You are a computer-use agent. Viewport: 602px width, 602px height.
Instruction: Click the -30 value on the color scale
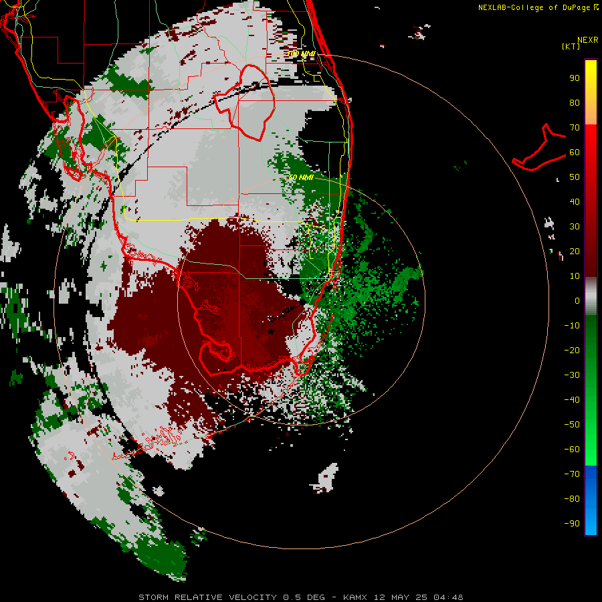click(572, 375)
